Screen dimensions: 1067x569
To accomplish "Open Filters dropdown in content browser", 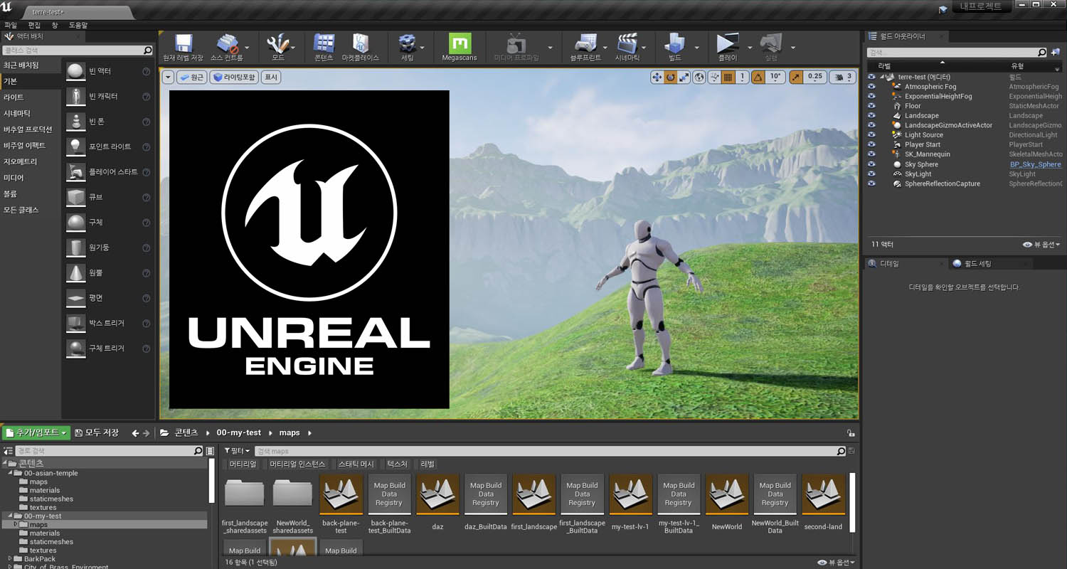I will pos(237,451).
